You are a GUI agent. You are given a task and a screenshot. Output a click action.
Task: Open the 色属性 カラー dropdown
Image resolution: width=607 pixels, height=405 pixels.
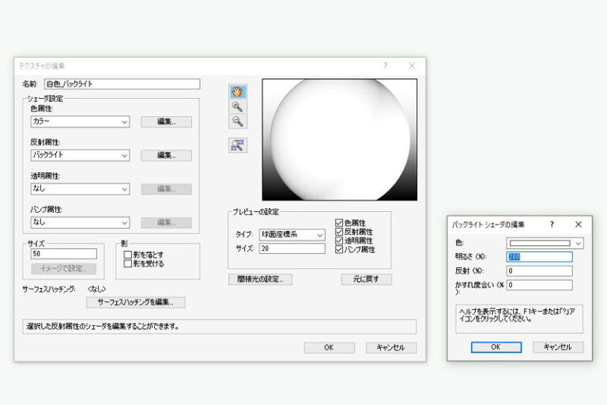[80, 122]
